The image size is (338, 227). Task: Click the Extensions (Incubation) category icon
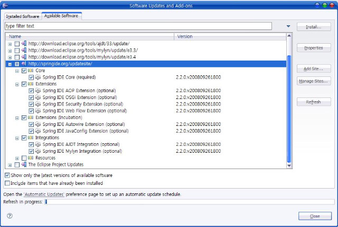pyautogui.click(x=31, y=117)
